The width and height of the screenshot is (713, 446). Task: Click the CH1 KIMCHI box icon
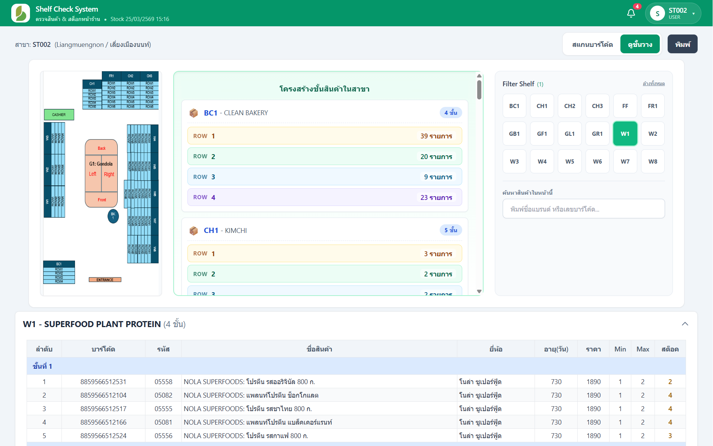[193, 231]
